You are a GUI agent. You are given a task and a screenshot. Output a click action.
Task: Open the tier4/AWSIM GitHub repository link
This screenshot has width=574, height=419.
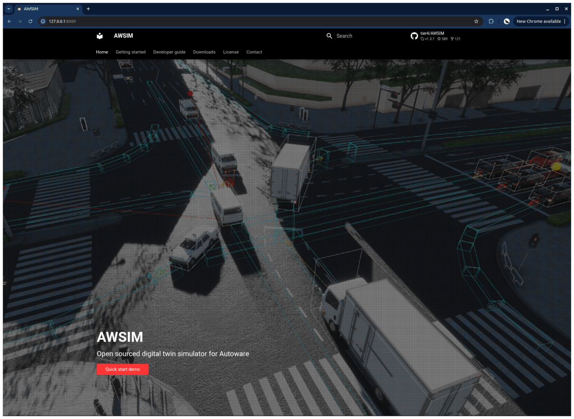(436, 36)
